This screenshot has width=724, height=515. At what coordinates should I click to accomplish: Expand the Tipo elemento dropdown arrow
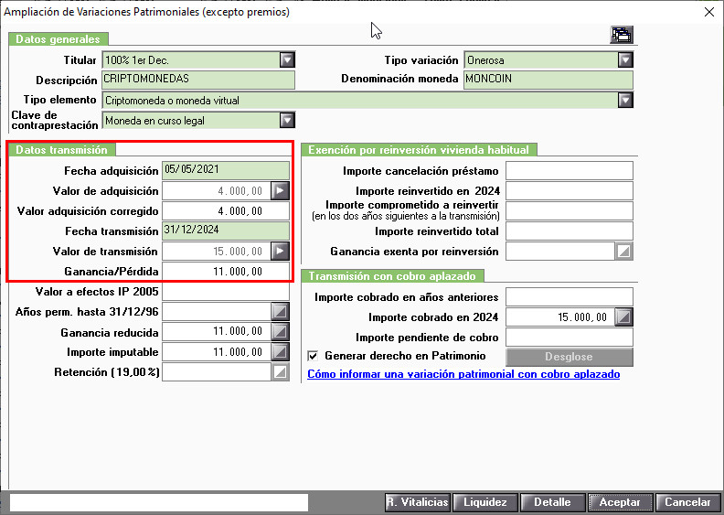[625, 101]
